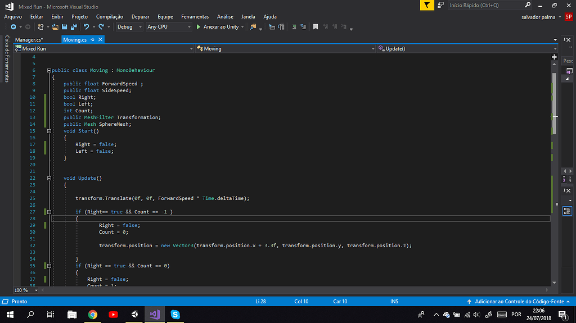The width and height of the screenshot is (576, 323).
Task: Open the Depurar menu
Action: pyautogui.click(x=140, y=17)
